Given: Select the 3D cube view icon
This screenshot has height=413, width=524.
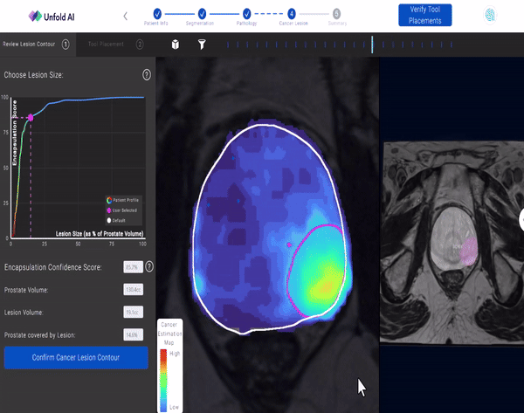Looking at the screenshot, I should click(175, 44).
